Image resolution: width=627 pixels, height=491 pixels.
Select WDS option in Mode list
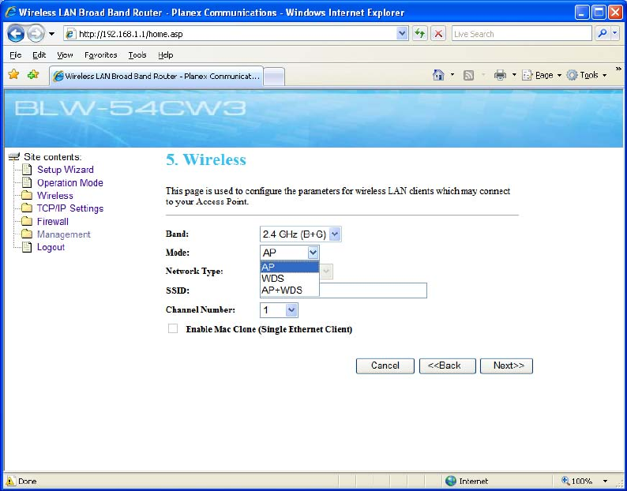290,279
